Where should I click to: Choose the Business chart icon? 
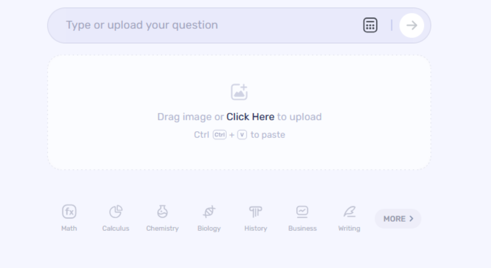click(302, 211)
